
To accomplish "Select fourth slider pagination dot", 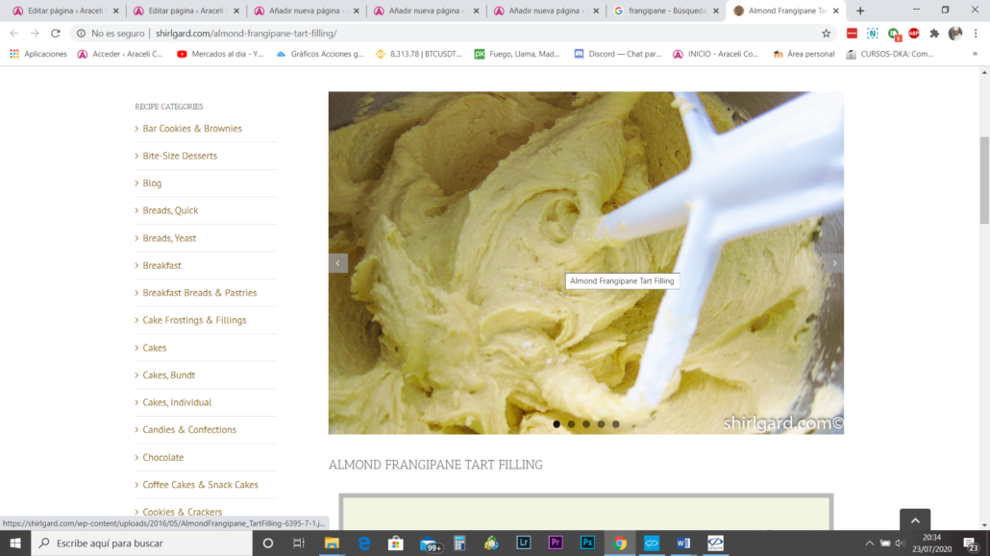I will pyautogui.click(x=601, y=424).
